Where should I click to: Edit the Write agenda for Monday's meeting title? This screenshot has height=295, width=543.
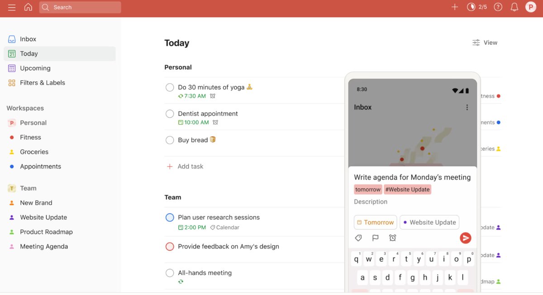pos(412,177)
